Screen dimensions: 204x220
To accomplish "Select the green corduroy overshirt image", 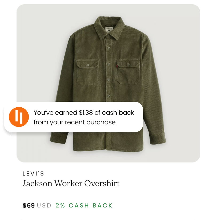I will [108, 84].
